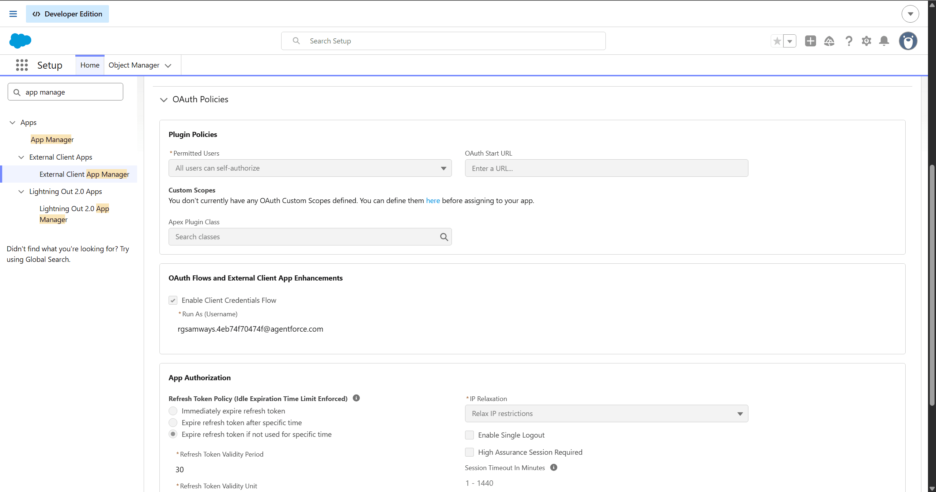
Task: Switch to the Home tab
Action: [90, 65]
